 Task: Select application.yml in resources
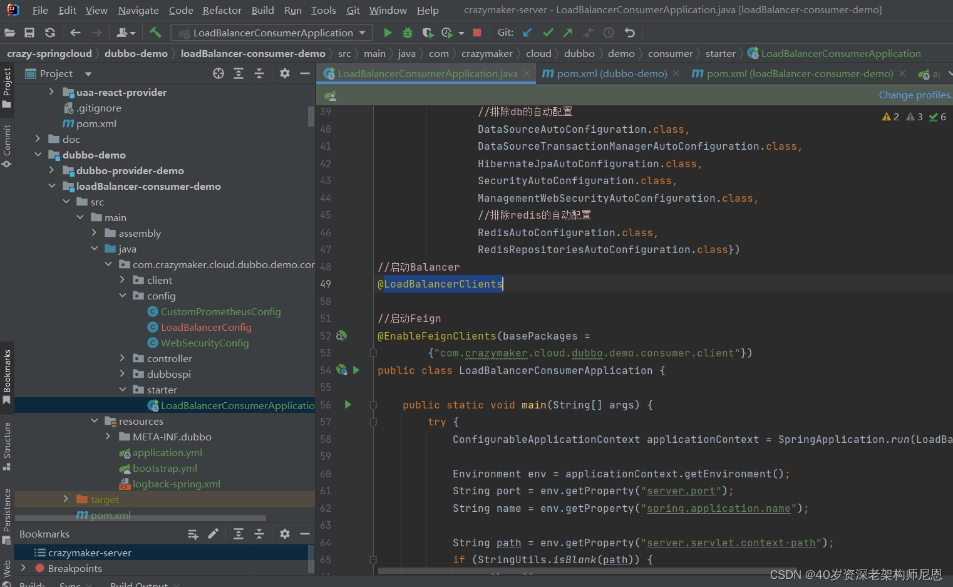[167, 452]
